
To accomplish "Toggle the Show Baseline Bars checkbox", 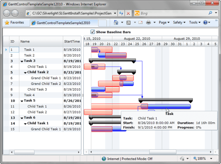I will coord(92,32).
